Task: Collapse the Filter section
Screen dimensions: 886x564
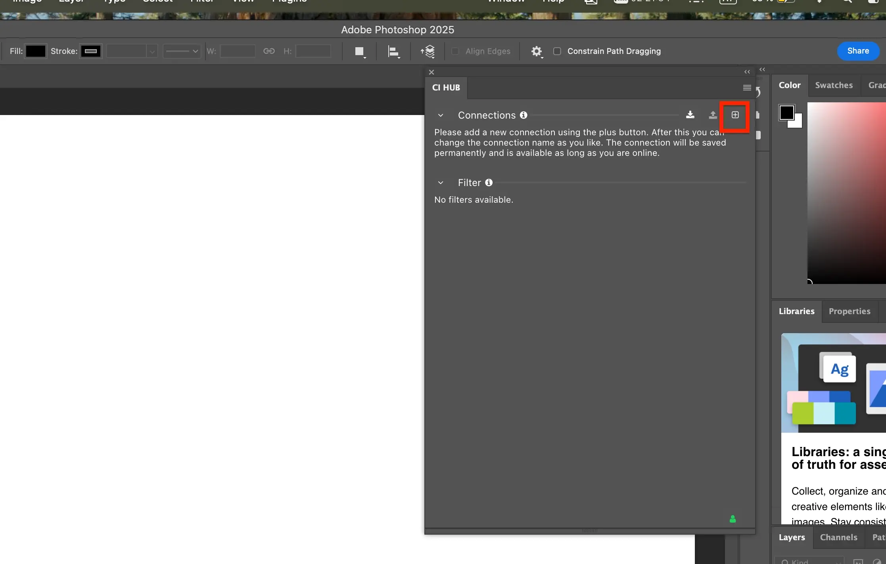Action: [x=440, y=183]
